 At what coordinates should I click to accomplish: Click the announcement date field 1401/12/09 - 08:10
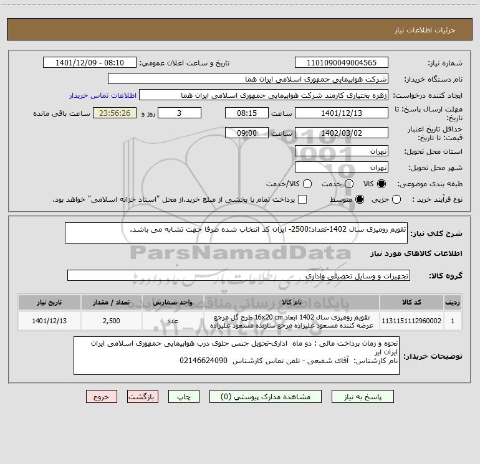tap(90, 63)
